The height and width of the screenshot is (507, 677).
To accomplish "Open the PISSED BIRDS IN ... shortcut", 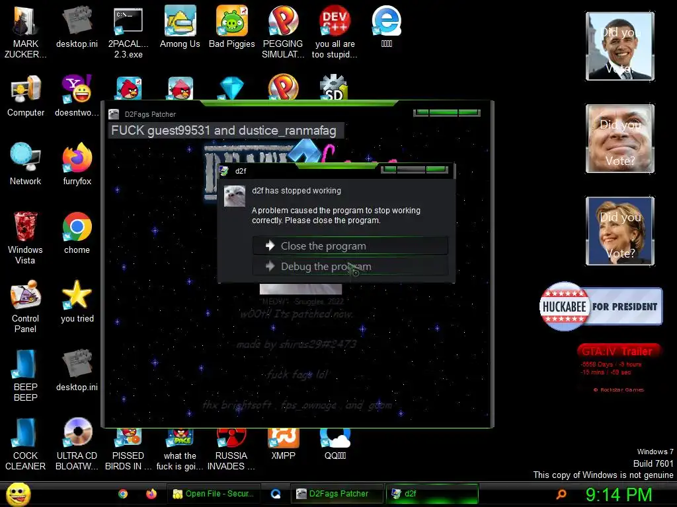I will [x=128, y=450].
